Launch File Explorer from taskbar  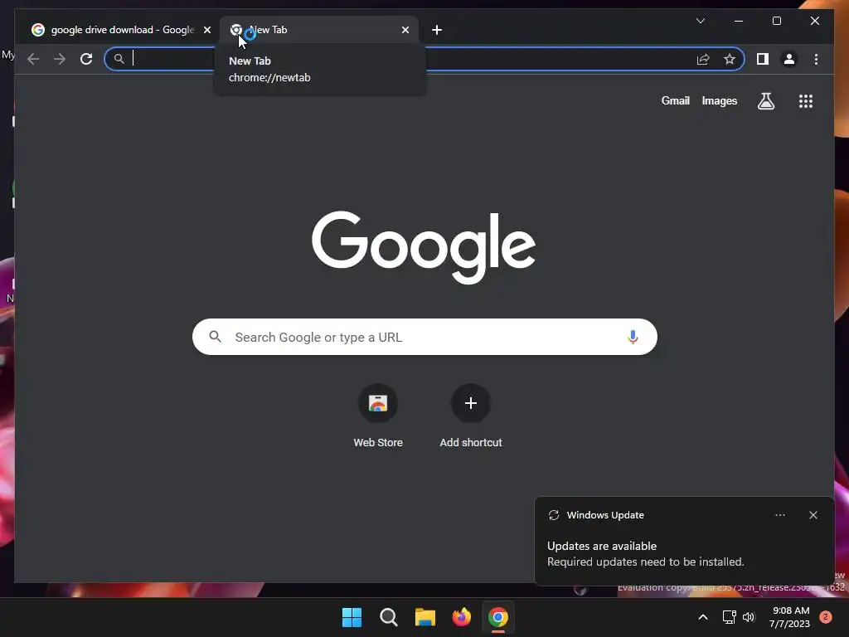(x=425, y=617)
